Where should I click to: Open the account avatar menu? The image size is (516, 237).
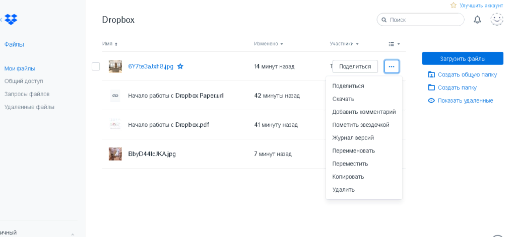pos(497,20)
